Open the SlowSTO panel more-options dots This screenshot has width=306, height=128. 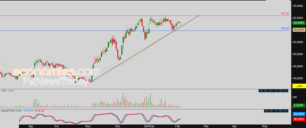pyautogui.click(x=285, y=111)
